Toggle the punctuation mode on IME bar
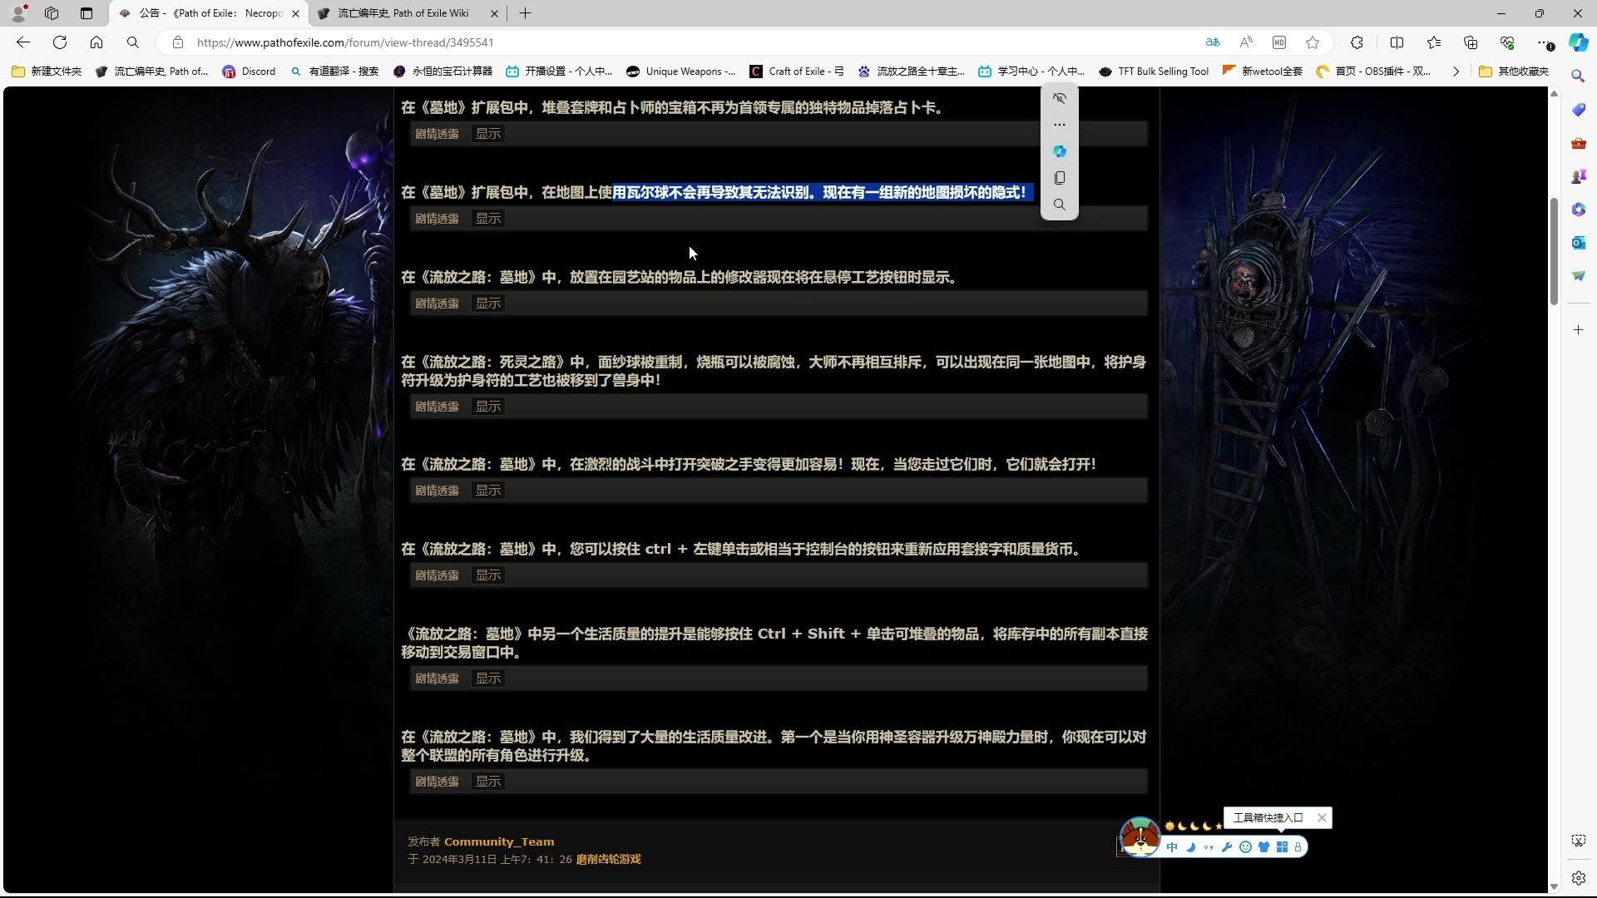 click(x=1209, y=847)
